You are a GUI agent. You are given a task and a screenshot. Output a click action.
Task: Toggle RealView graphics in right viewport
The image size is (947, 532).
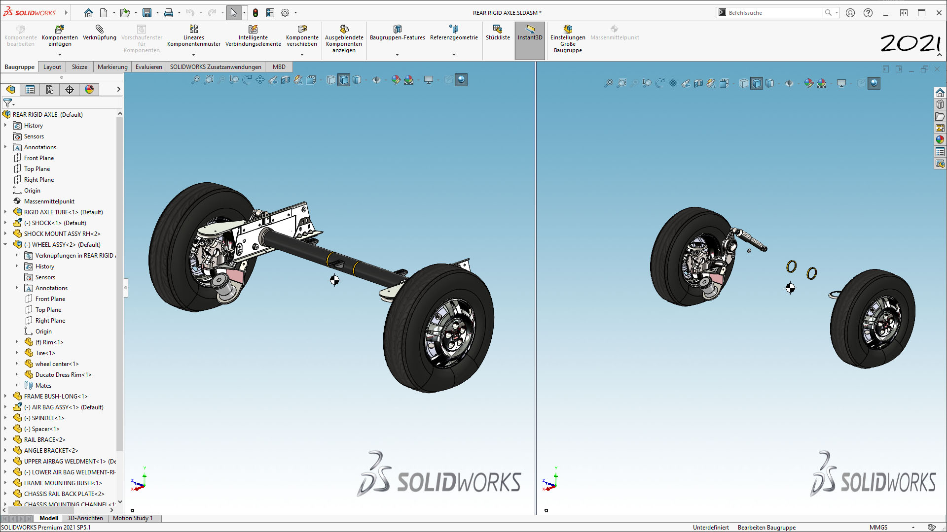click(874, 83)
